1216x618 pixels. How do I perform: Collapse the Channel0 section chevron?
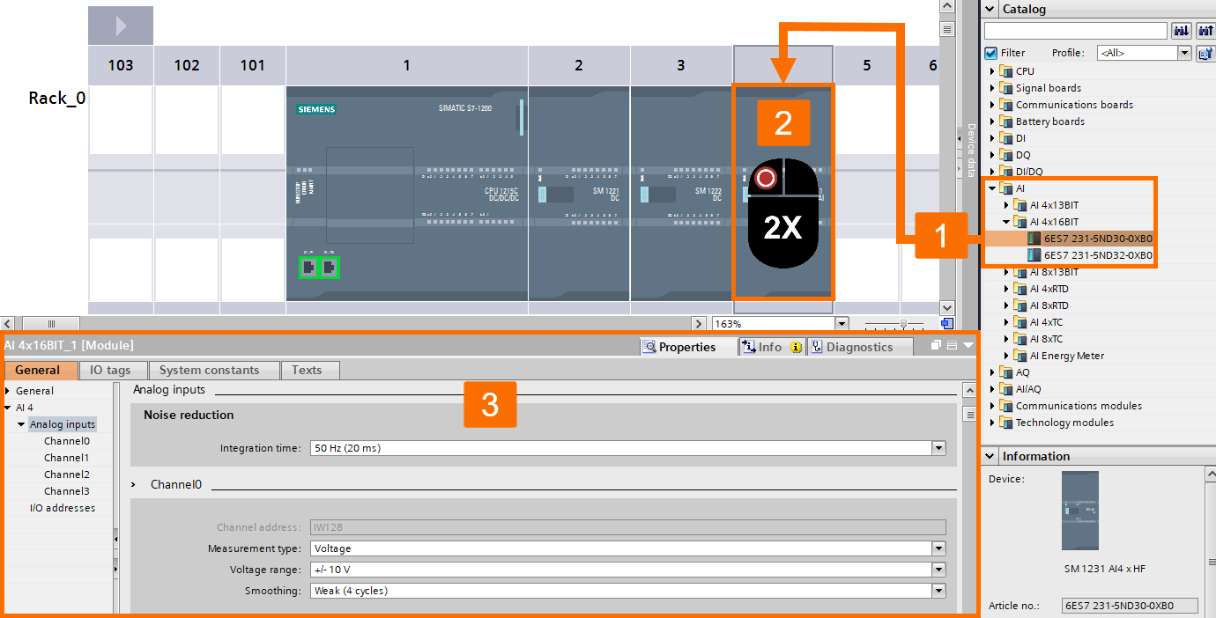point(134,485)
